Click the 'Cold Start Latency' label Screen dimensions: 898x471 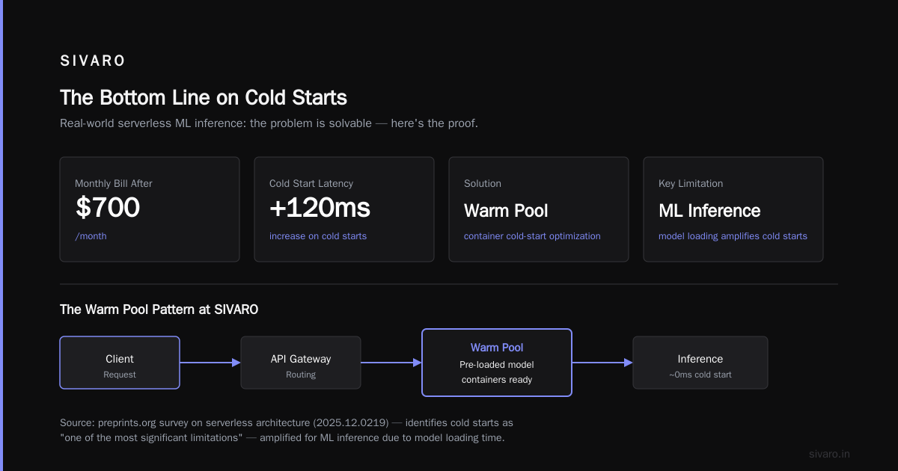pos(311,183)
